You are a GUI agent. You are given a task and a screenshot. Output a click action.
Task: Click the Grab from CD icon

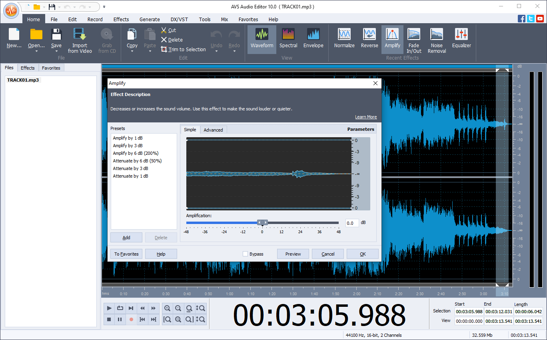point(107,38)
